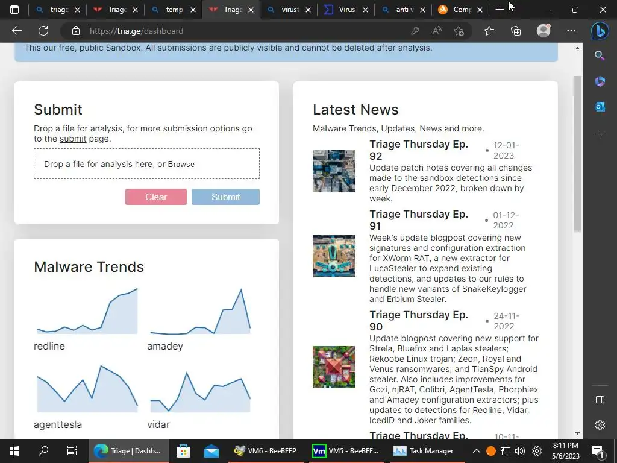Image resolution: width=617 pixels, height=463 pixels.
Task: Click the Browse file link
Action: 181,164
